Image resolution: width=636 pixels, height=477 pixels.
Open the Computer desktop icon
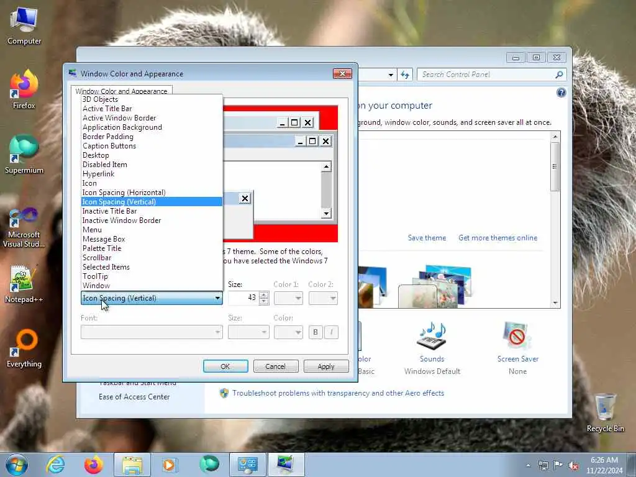pos(24,26)
